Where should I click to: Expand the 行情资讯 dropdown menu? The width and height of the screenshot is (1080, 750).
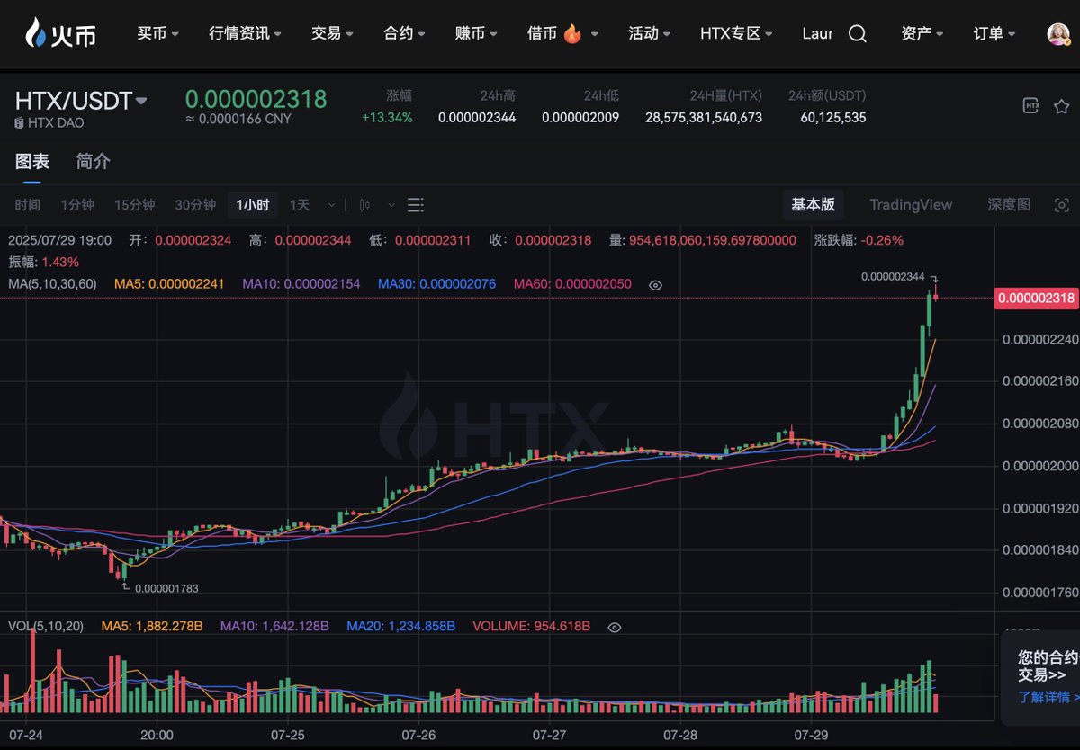tap(245, 33)
